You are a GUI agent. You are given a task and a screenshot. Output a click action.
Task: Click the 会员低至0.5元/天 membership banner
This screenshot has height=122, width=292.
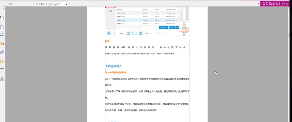pyautogui.click(x=275, y=3)
